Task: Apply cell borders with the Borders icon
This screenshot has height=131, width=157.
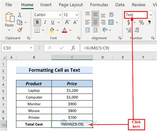Action: point(37,30)
